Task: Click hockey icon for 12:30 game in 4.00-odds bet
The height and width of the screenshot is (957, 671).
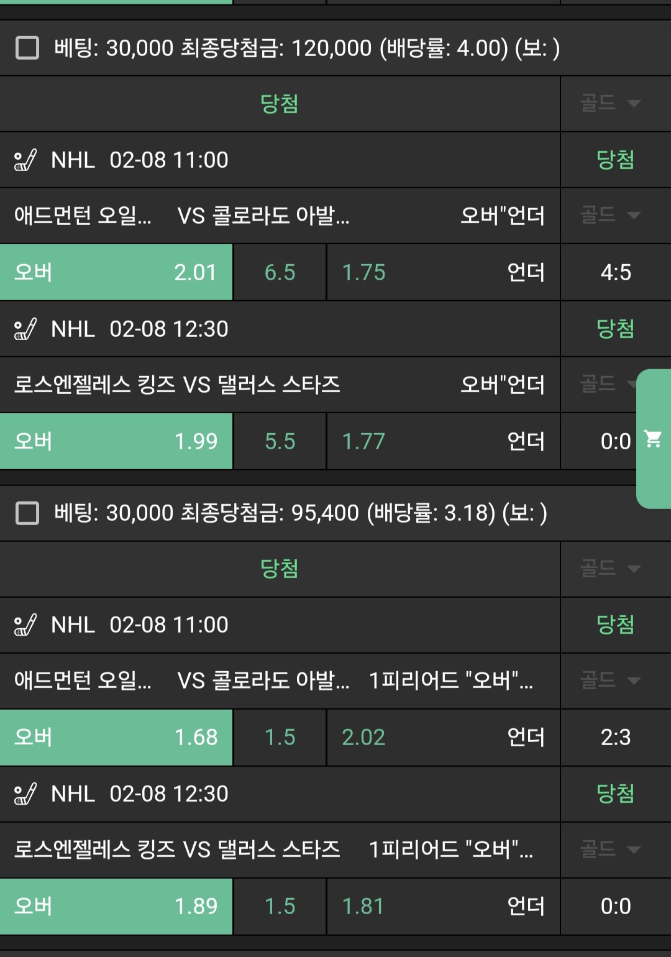Action: point(25,329)
